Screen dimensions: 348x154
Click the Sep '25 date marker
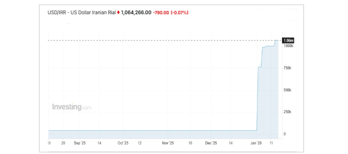pyautogui.click(x=80, y=143)
